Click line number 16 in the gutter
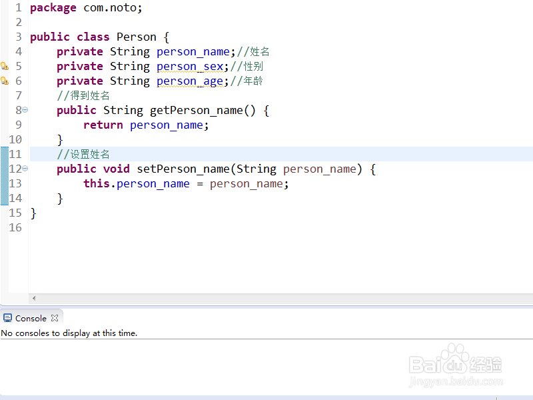 [x=15, y=227]
